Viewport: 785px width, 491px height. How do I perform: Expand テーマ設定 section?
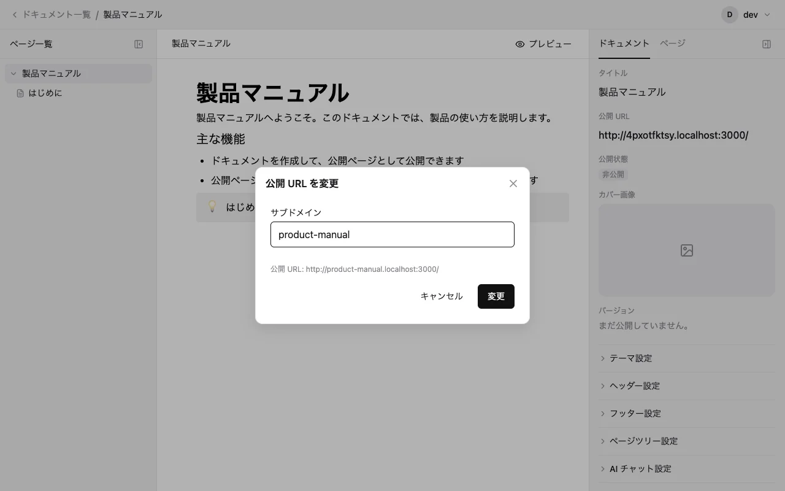tap(687, 358)
